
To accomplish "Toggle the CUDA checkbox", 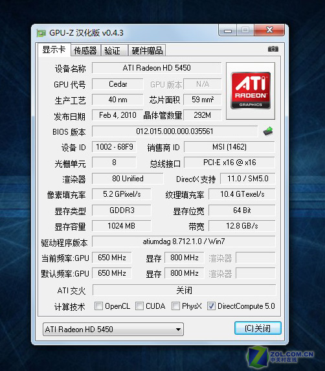I will [139, 306].
